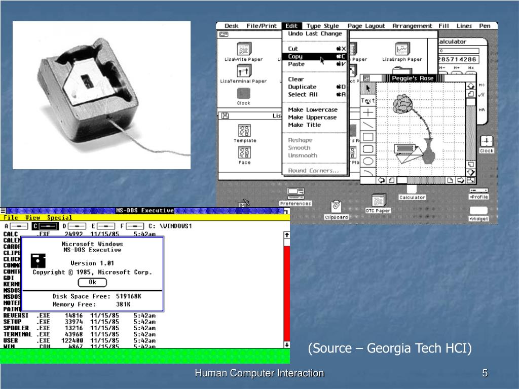519x389 pixels.
Task: Click scroll down arrow in MS-DOS Executive
Action: pyautogui.click(x=287, y=344)
